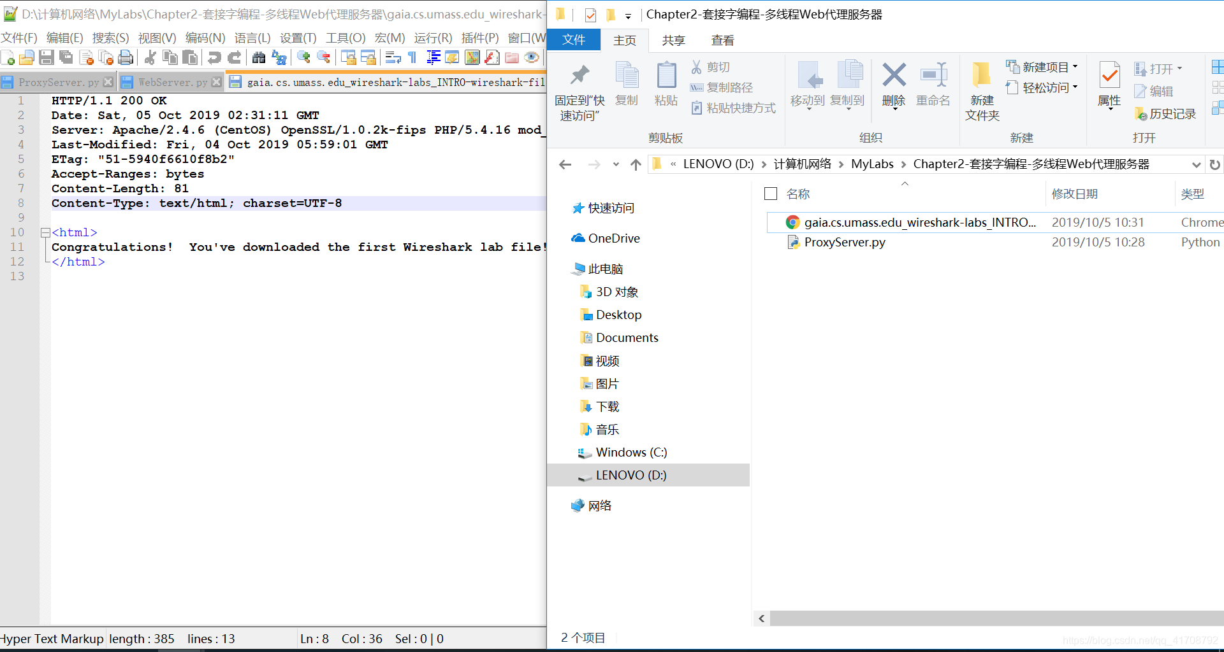Image resolution: width=1224 pixels, height=652 pixels.
Task: Select gaia.cs.umass.edu_wireshark-labs file
Action: point(995,222)
